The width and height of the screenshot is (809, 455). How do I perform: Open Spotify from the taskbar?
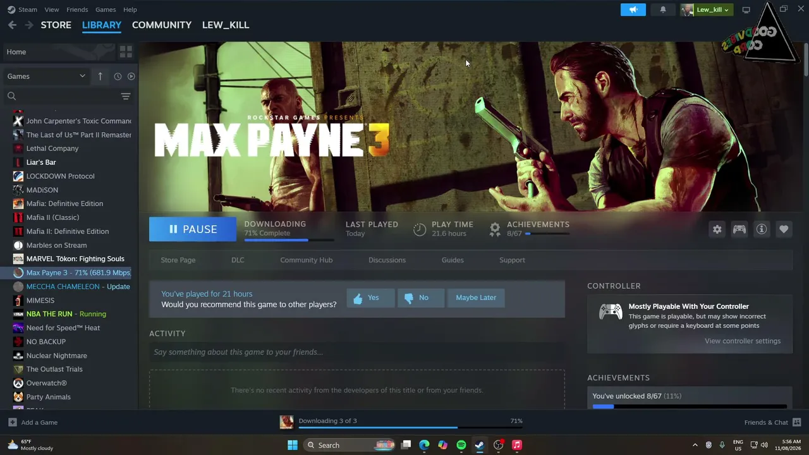(461, 445)
